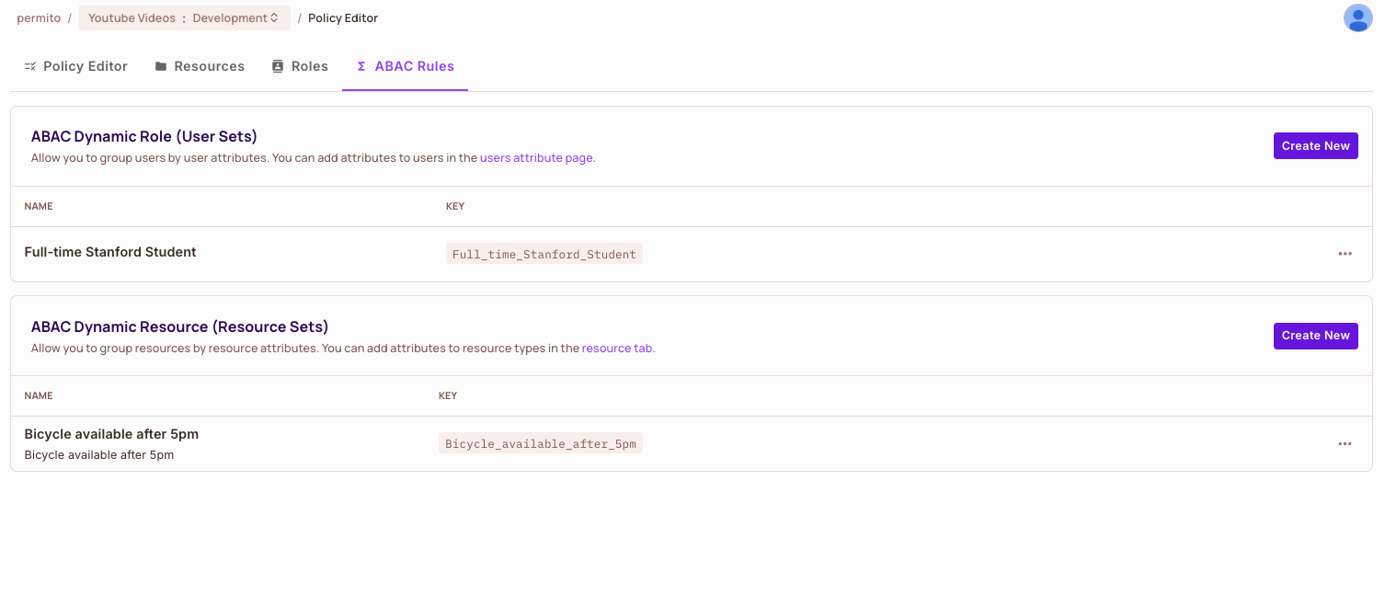Follow the users attribute page link
The height and width of the screenshot is (595, 1385).
click(x=537, y=158)
